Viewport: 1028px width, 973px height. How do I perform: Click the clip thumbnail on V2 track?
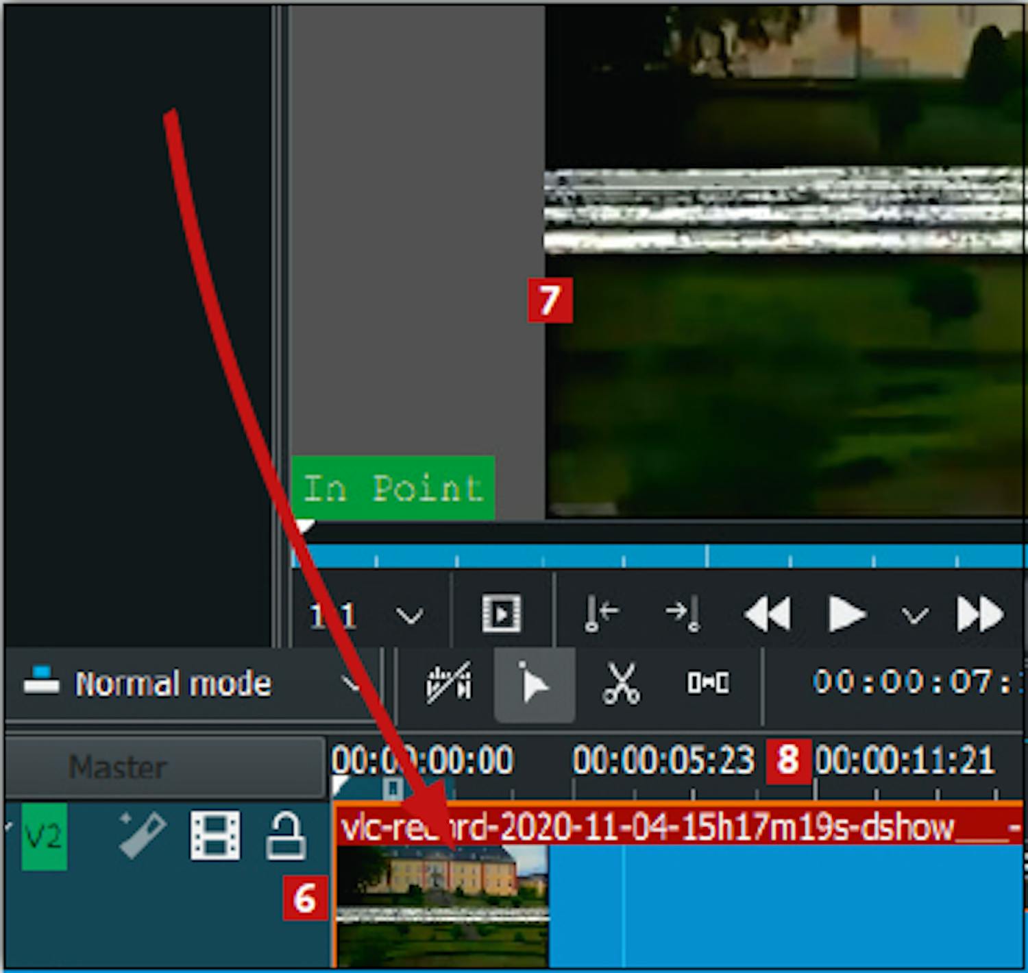442,906
